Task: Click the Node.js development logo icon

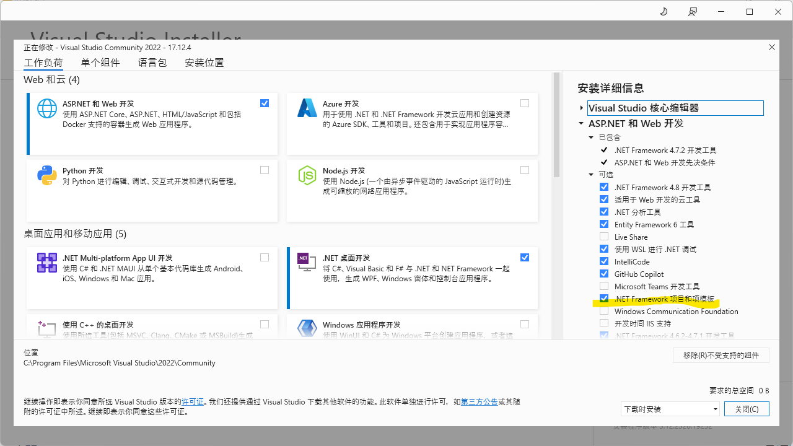Action: [307, 175]
